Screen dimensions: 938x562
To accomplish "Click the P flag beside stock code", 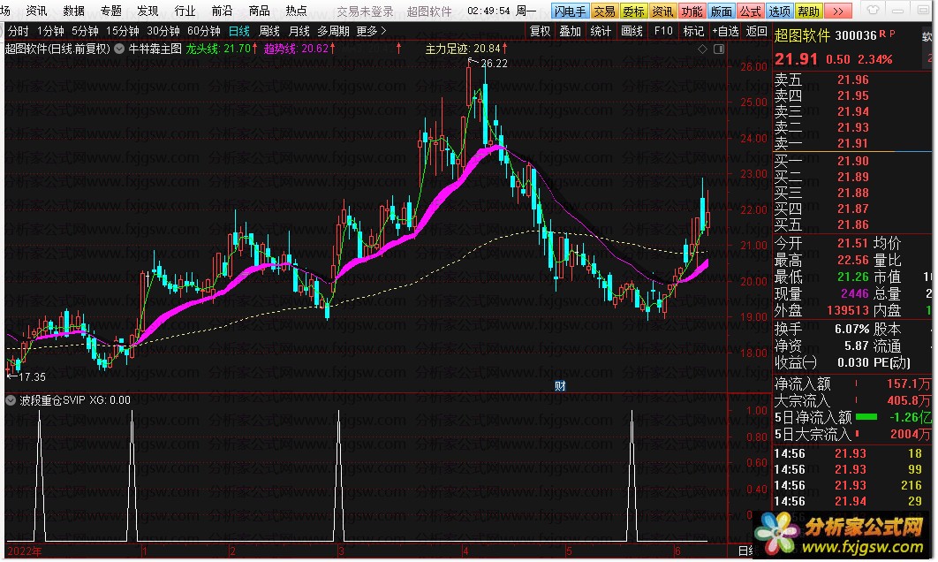I will (x=892, y=34).
